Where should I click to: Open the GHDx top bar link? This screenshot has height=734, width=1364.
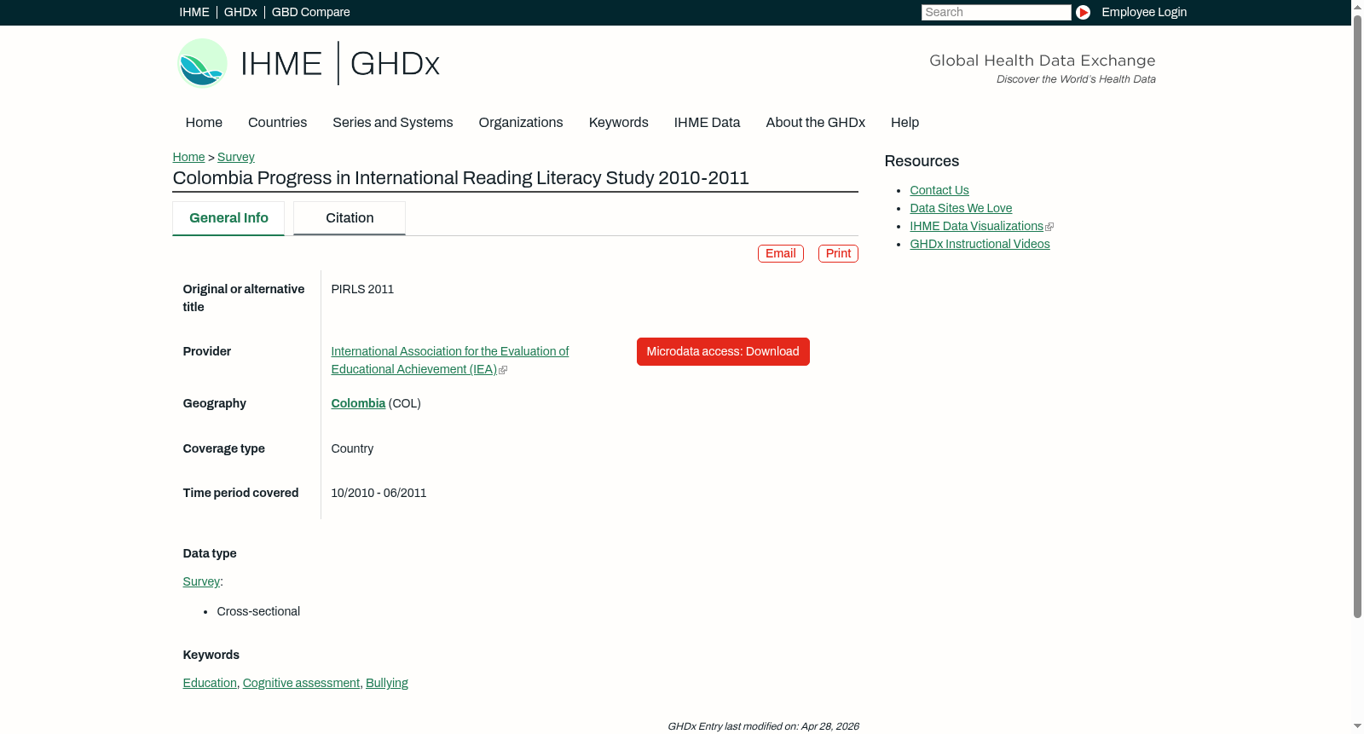[240, 12]
